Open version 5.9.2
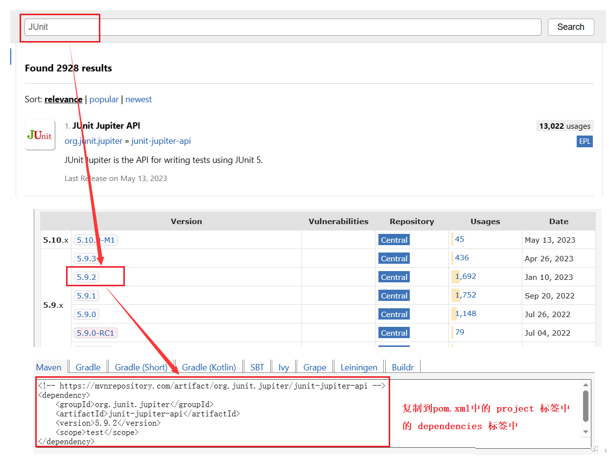The image size is (609, 458). (87, 277)
